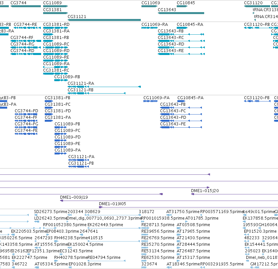Select transcript CG31121-RA
278x269 pixels.
(x=81, y=83)
